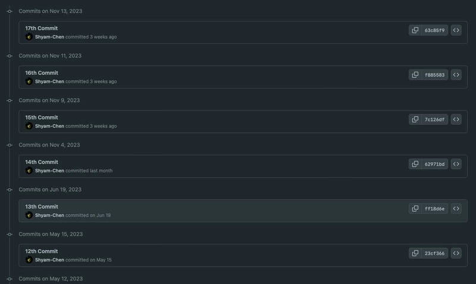Open the 14th Commit title link
The height and width of the screenshot is (284, 476).
click(42, 162)
